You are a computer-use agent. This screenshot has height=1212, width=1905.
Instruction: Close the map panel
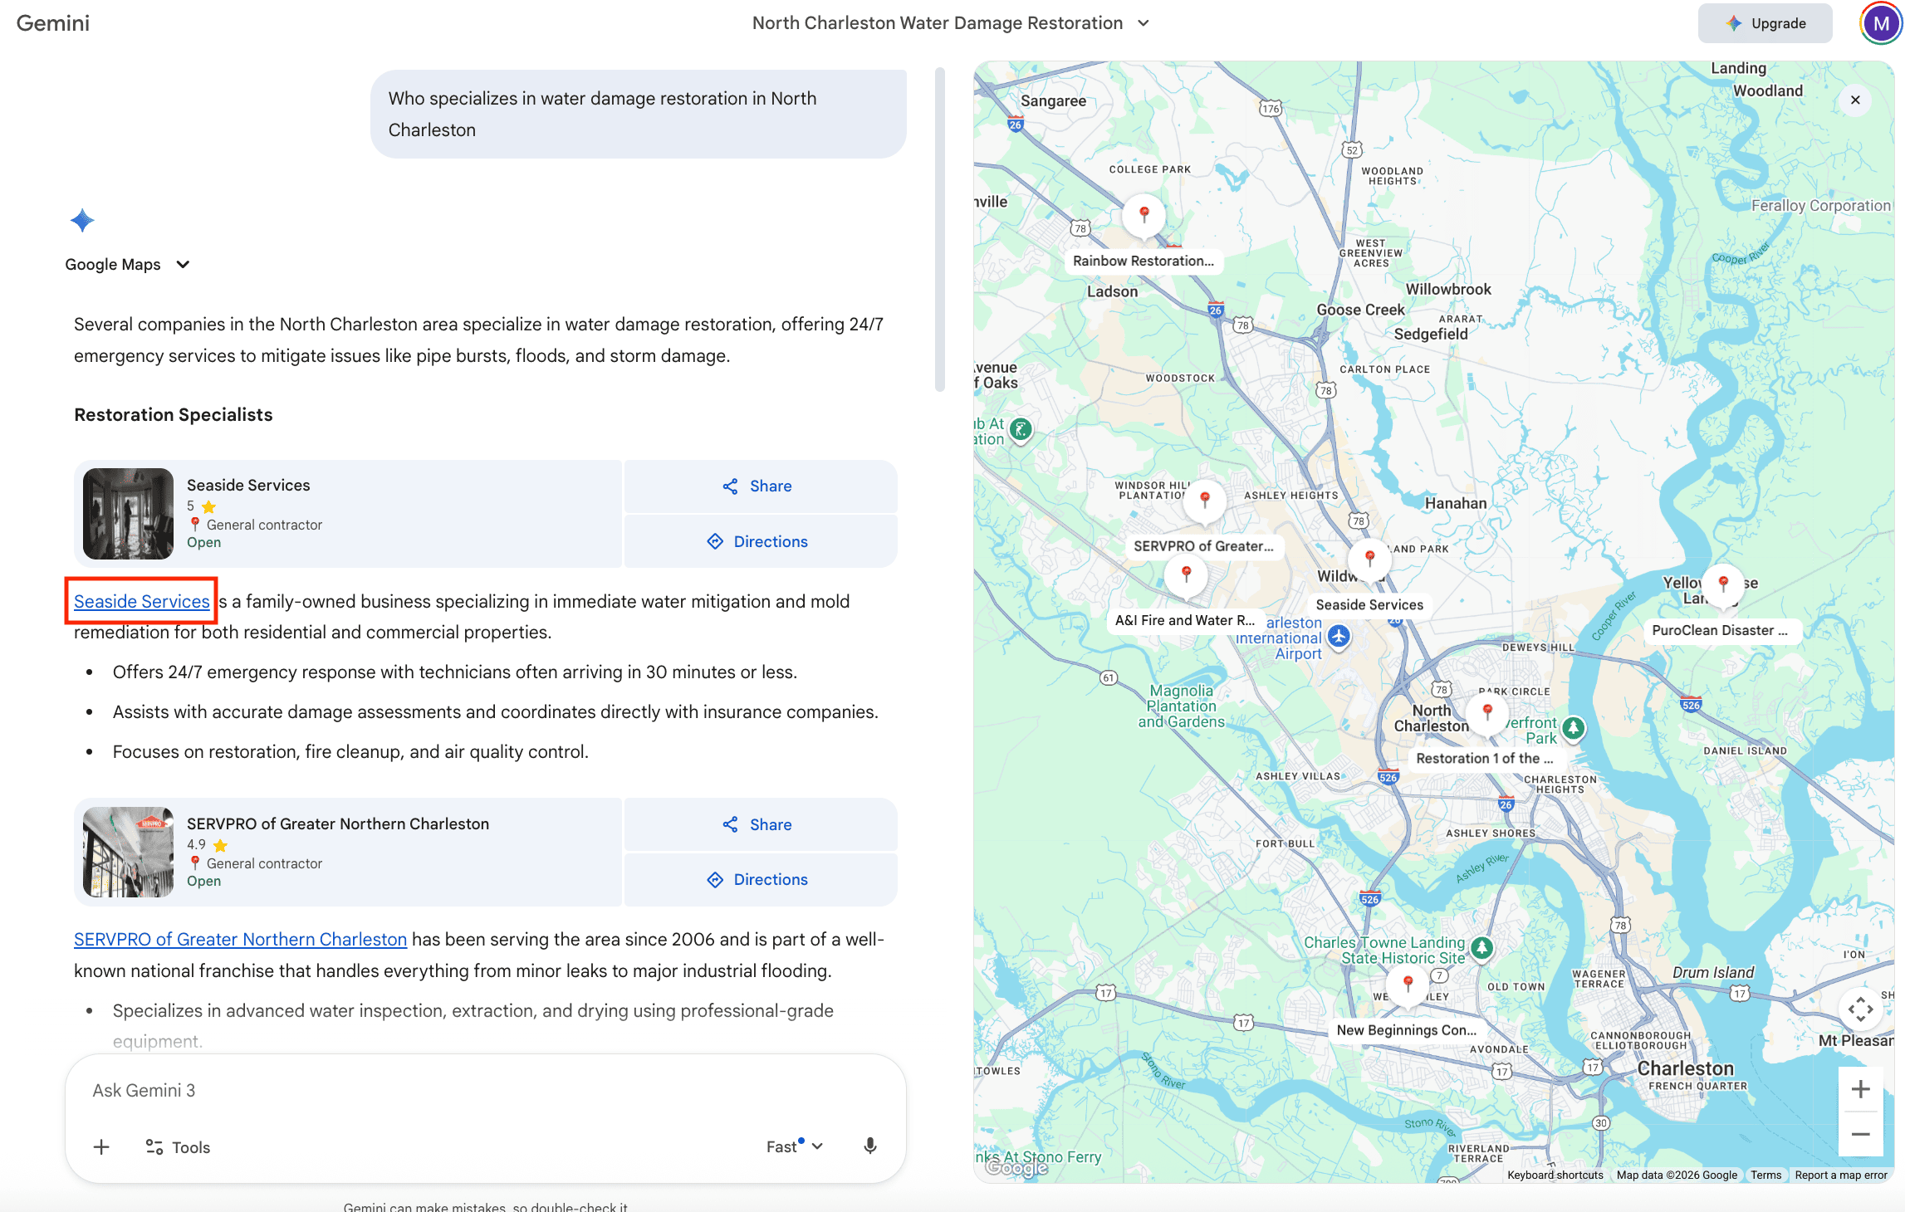click(1855, 100)
